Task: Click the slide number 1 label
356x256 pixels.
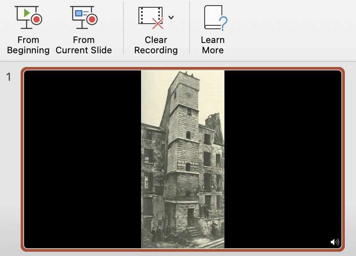Action: (9, 77)
